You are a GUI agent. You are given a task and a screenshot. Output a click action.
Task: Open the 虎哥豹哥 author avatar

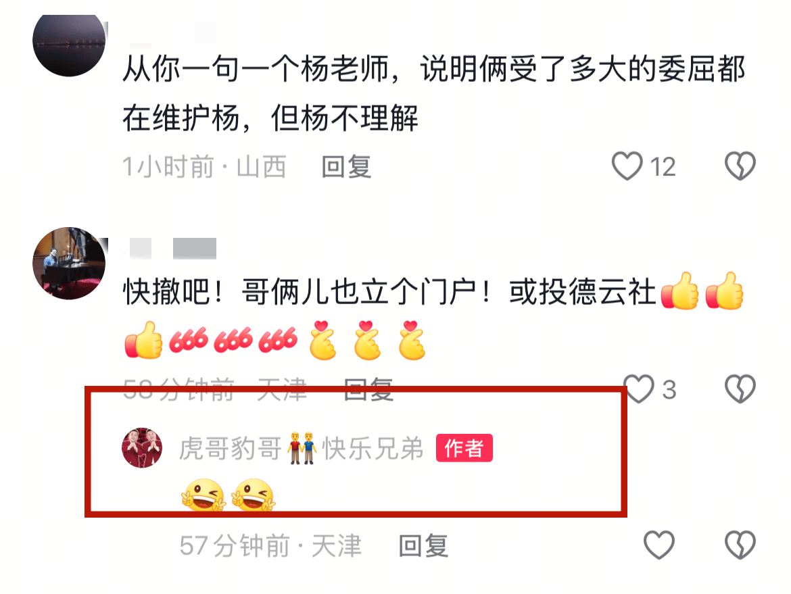click(x=142, y=448)
